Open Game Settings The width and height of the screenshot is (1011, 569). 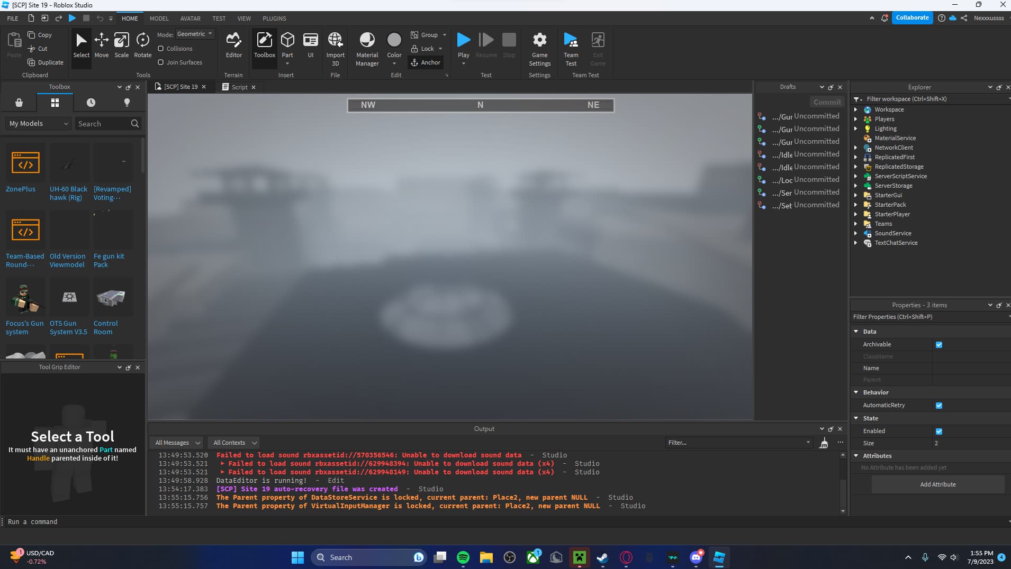click(x=539, y=47)
